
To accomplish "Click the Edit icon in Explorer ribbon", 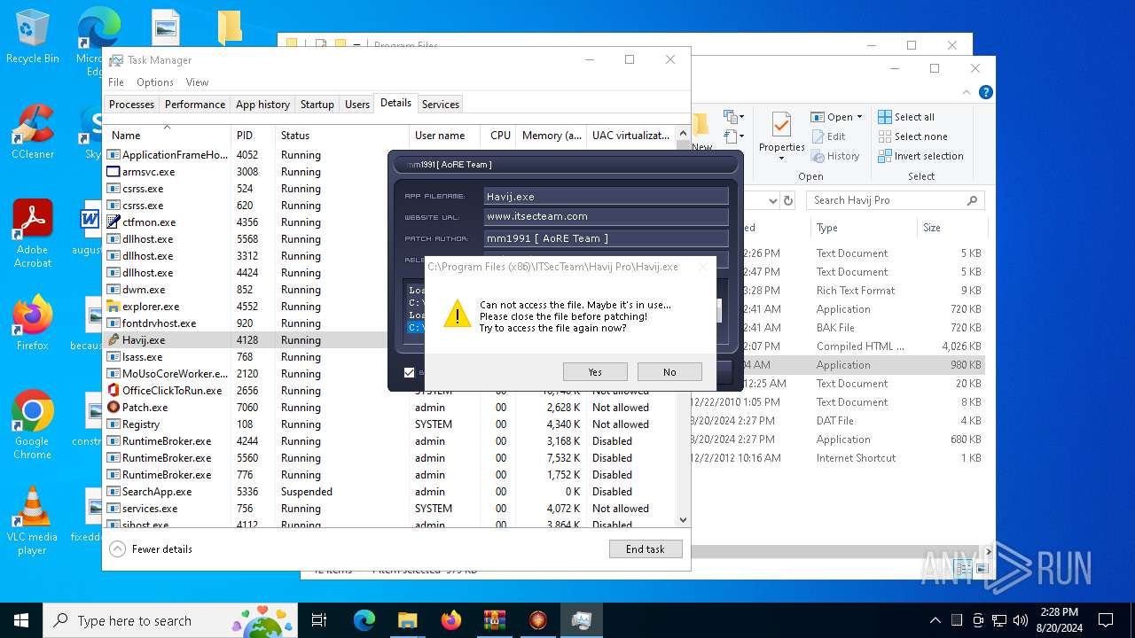I will point(818,136).
